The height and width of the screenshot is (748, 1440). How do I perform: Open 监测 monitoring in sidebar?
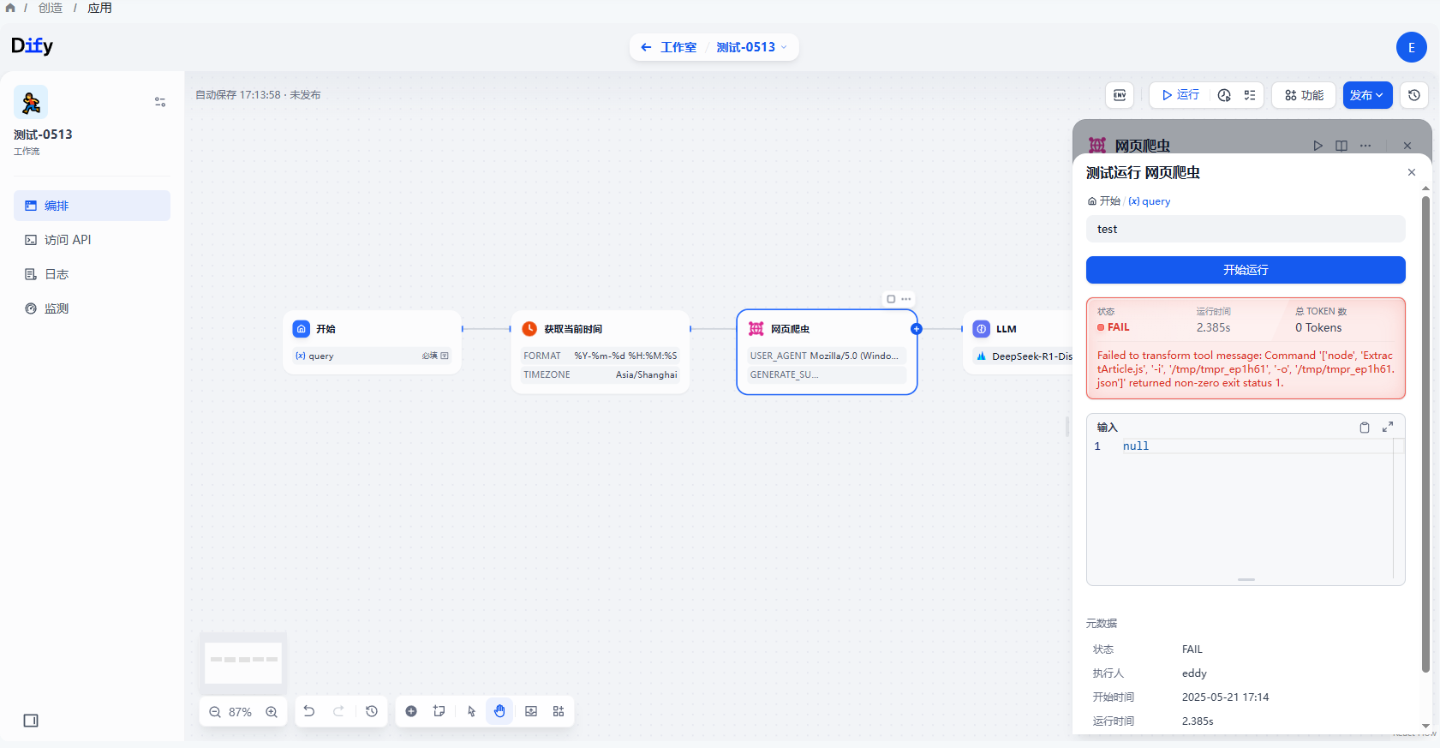(92, 308)
